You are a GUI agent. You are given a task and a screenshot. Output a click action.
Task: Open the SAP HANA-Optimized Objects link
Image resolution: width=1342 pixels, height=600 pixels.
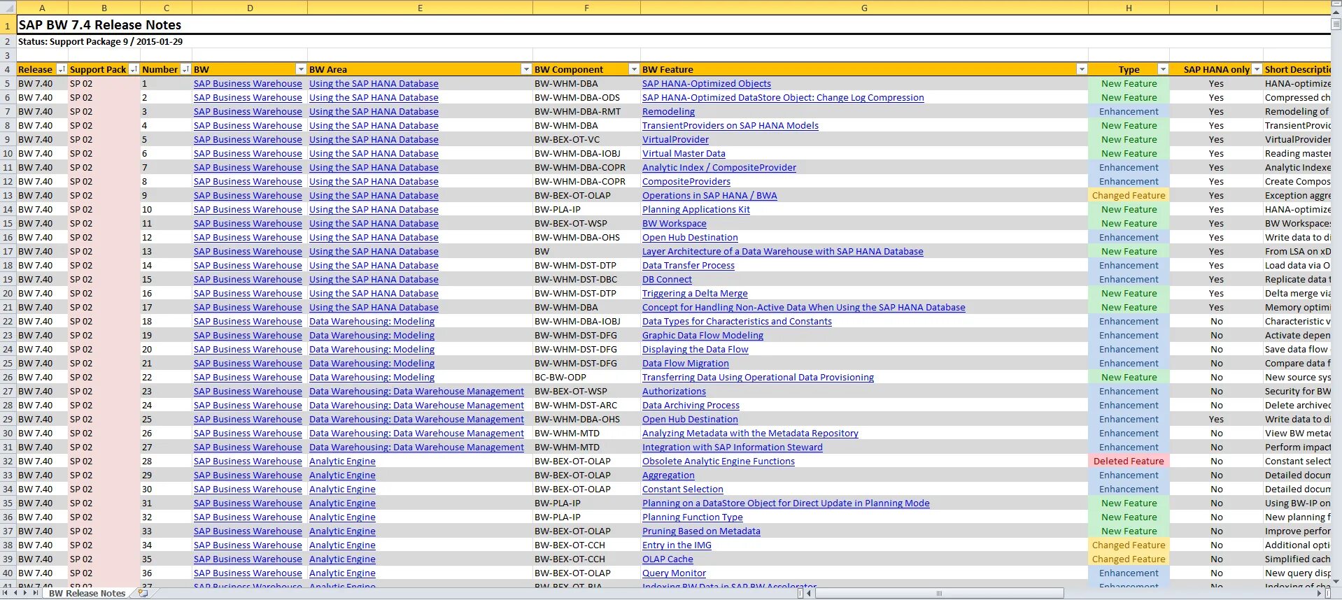coord(707,83)
